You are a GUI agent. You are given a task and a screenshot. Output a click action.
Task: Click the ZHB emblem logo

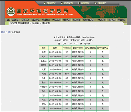(11, 12)
